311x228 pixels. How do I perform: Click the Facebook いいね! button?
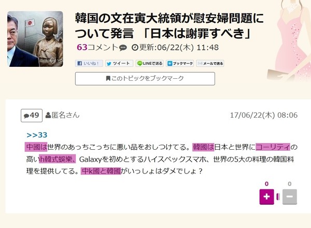click(89, 63)
